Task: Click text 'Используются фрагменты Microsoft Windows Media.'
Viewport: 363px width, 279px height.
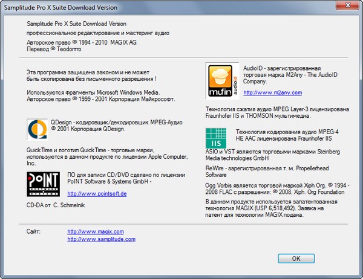Action: point(93,92)
